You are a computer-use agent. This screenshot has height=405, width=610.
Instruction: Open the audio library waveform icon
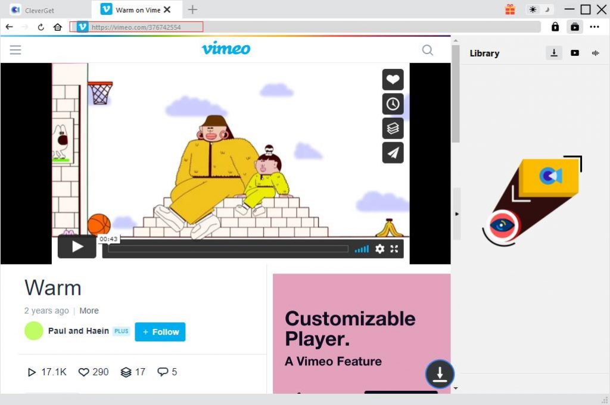[x=595, y=53]
